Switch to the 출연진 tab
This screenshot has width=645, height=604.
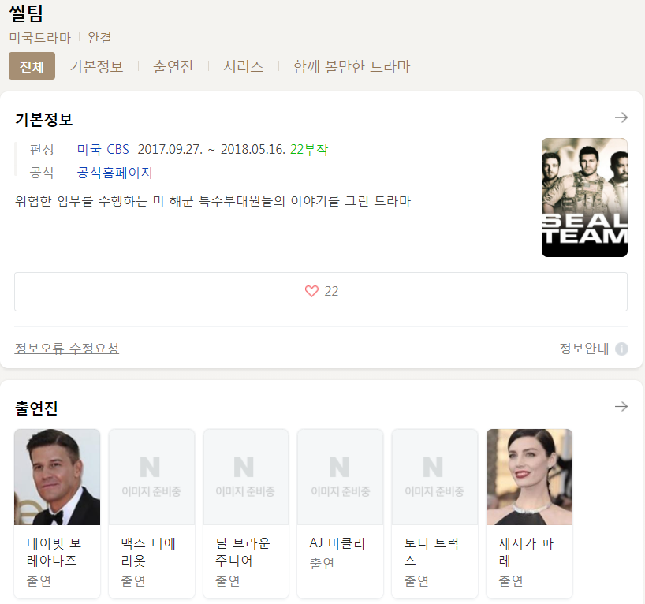tap(173, 66)
